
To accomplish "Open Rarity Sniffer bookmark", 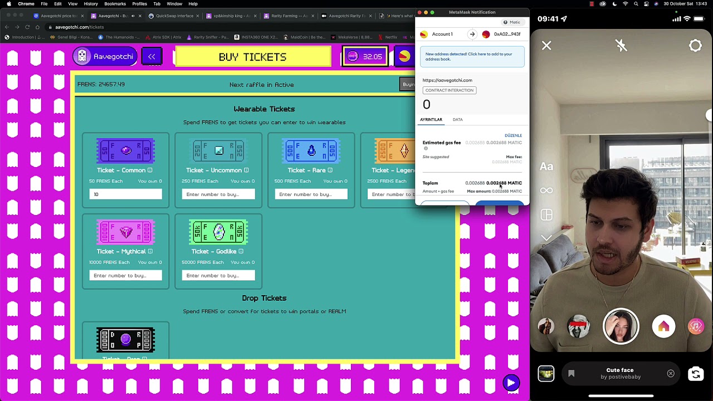I will pos(208,37).
